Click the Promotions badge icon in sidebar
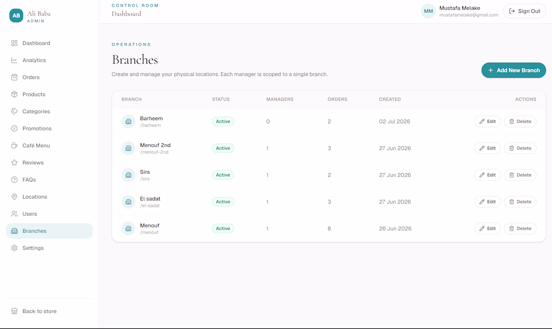The height and width of the screenshot is (329, 552). coord(14,128)
